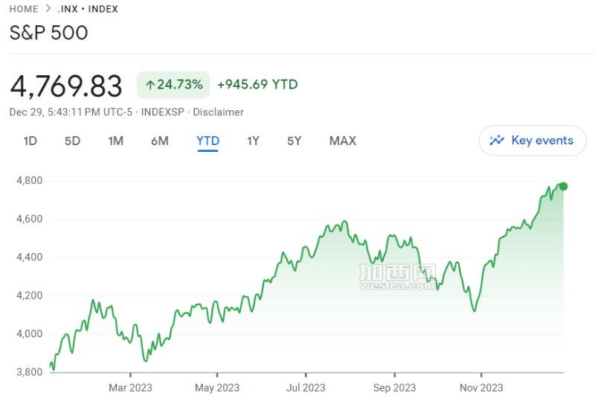Click the Disclaimer link
Viewport: 595px width, 405px height.
219,112
